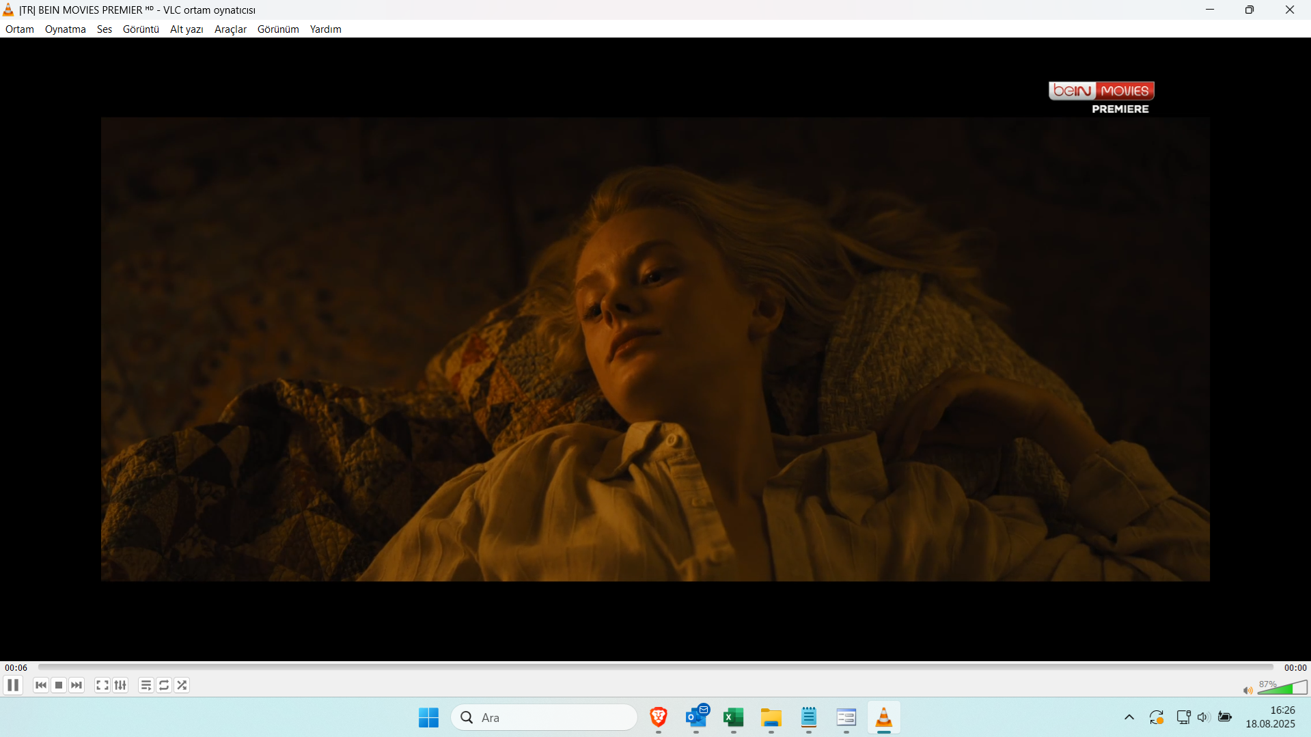Click the taskbar Ara search box
Screen dimensions: 1311x737
click(x=544, y=718)
